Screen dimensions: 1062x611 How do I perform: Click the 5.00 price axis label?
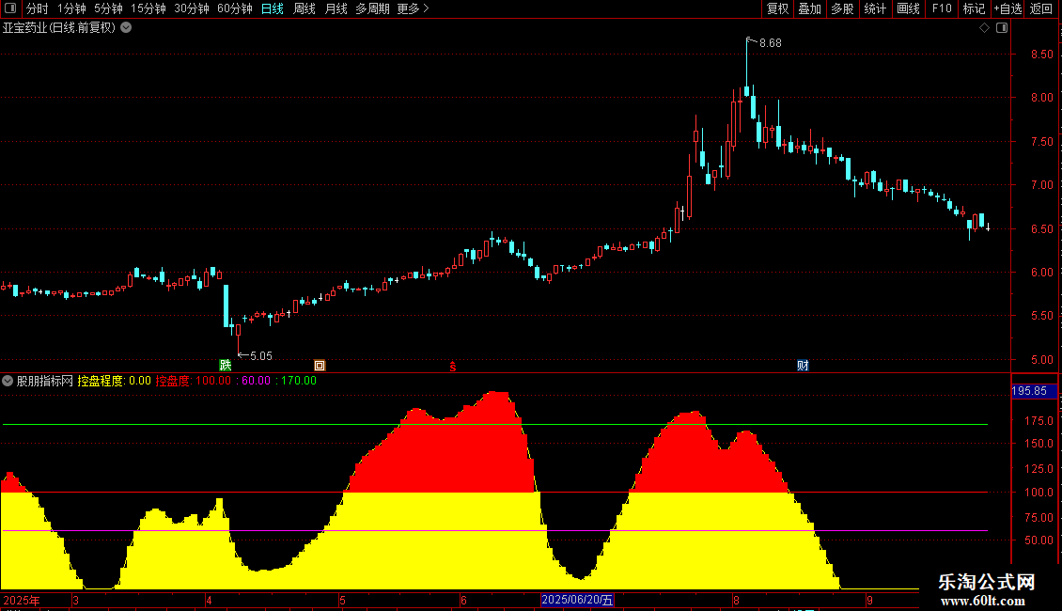pos(1041,360)
